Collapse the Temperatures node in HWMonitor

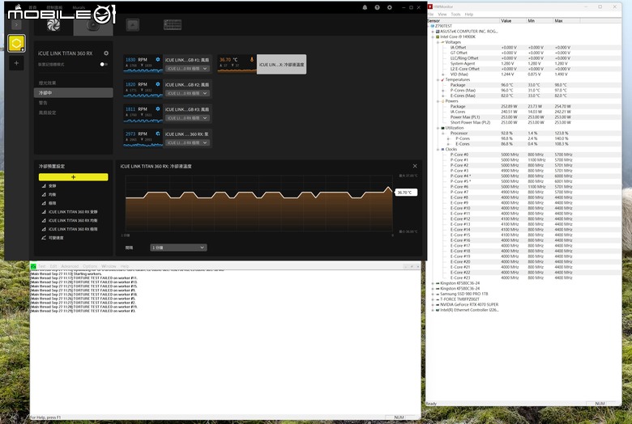tap(438, 80)
